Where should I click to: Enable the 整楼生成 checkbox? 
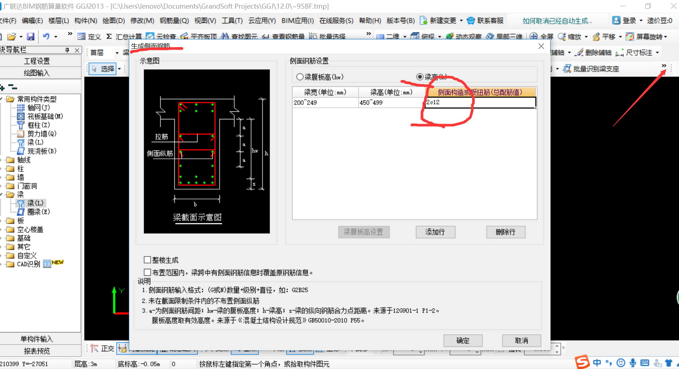click(147, 260)
